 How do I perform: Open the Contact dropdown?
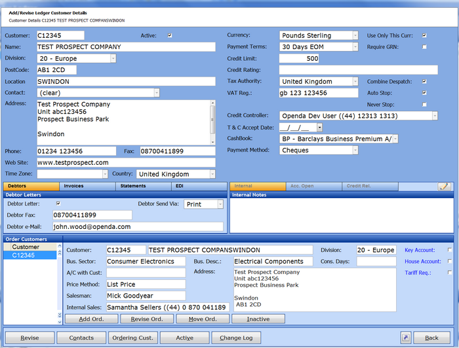[x=157, y=93]
